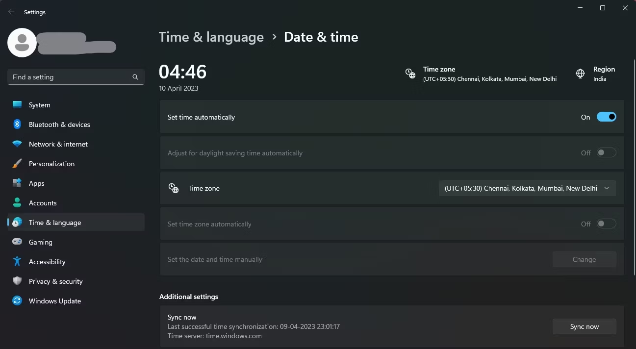Open Windows Update page
This screenshot has width=636, height=349.
pos(76,301)
